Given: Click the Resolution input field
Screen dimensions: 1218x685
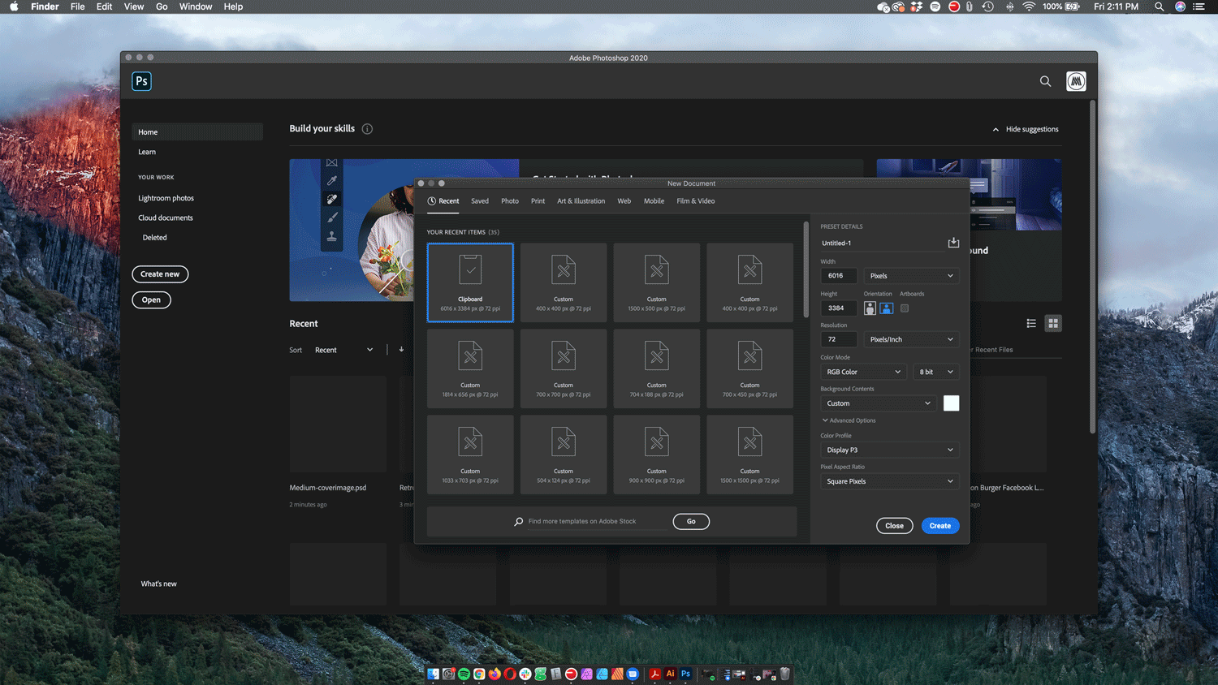Looking at the screenshot, I should click(x=838, y=339).
